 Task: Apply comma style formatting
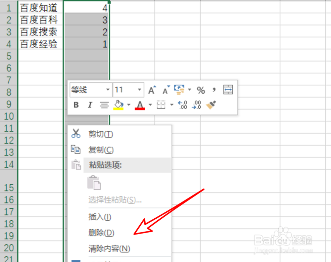tap(214, 90)
